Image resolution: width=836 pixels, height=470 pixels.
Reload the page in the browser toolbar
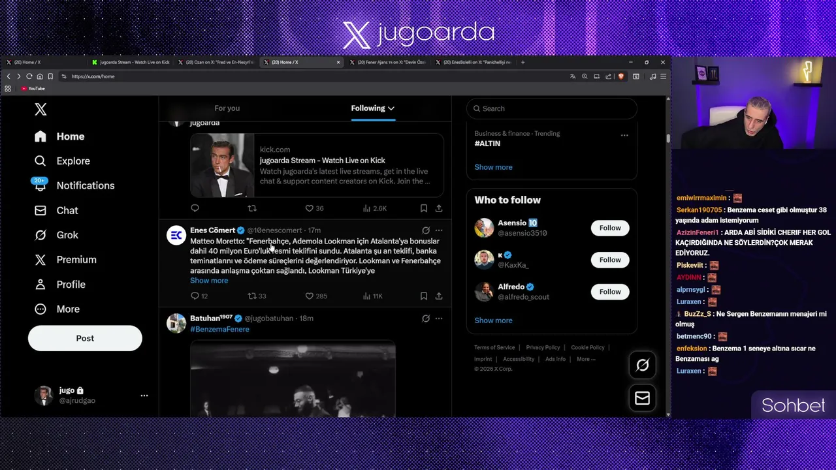point(29,76)
